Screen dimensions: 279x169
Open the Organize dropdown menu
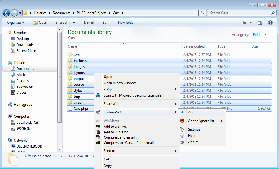[x=16, y=23]
